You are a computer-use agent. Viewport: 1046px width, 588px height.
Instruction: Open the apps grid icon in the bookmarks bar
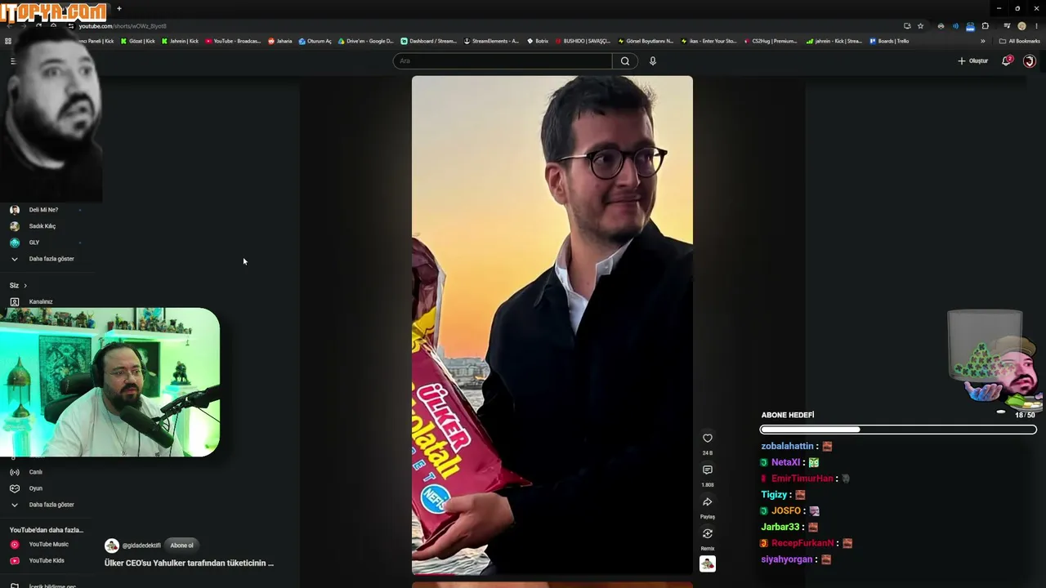click(x=8, y=41)
